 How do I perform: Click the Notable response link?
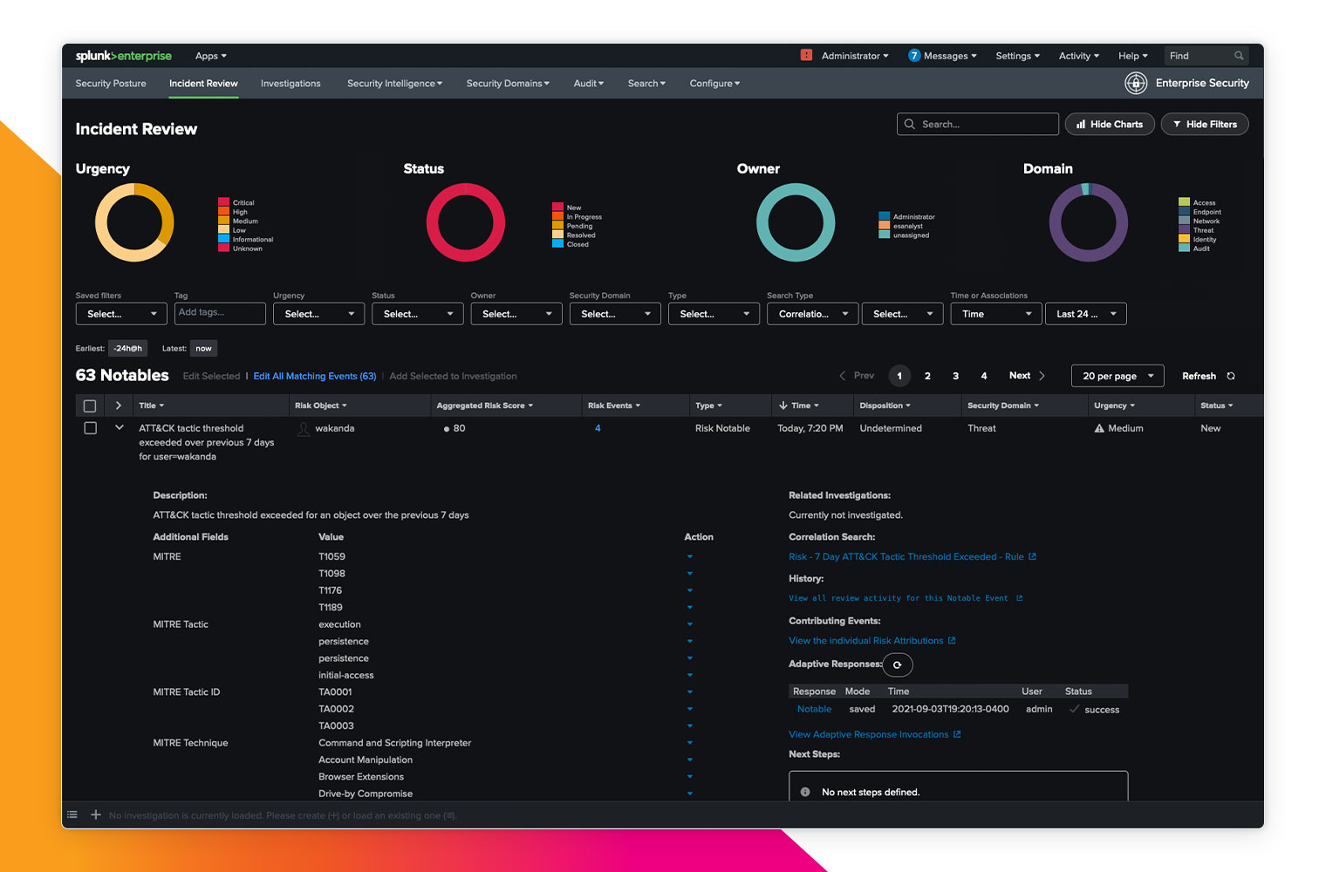tap(814, 709)
